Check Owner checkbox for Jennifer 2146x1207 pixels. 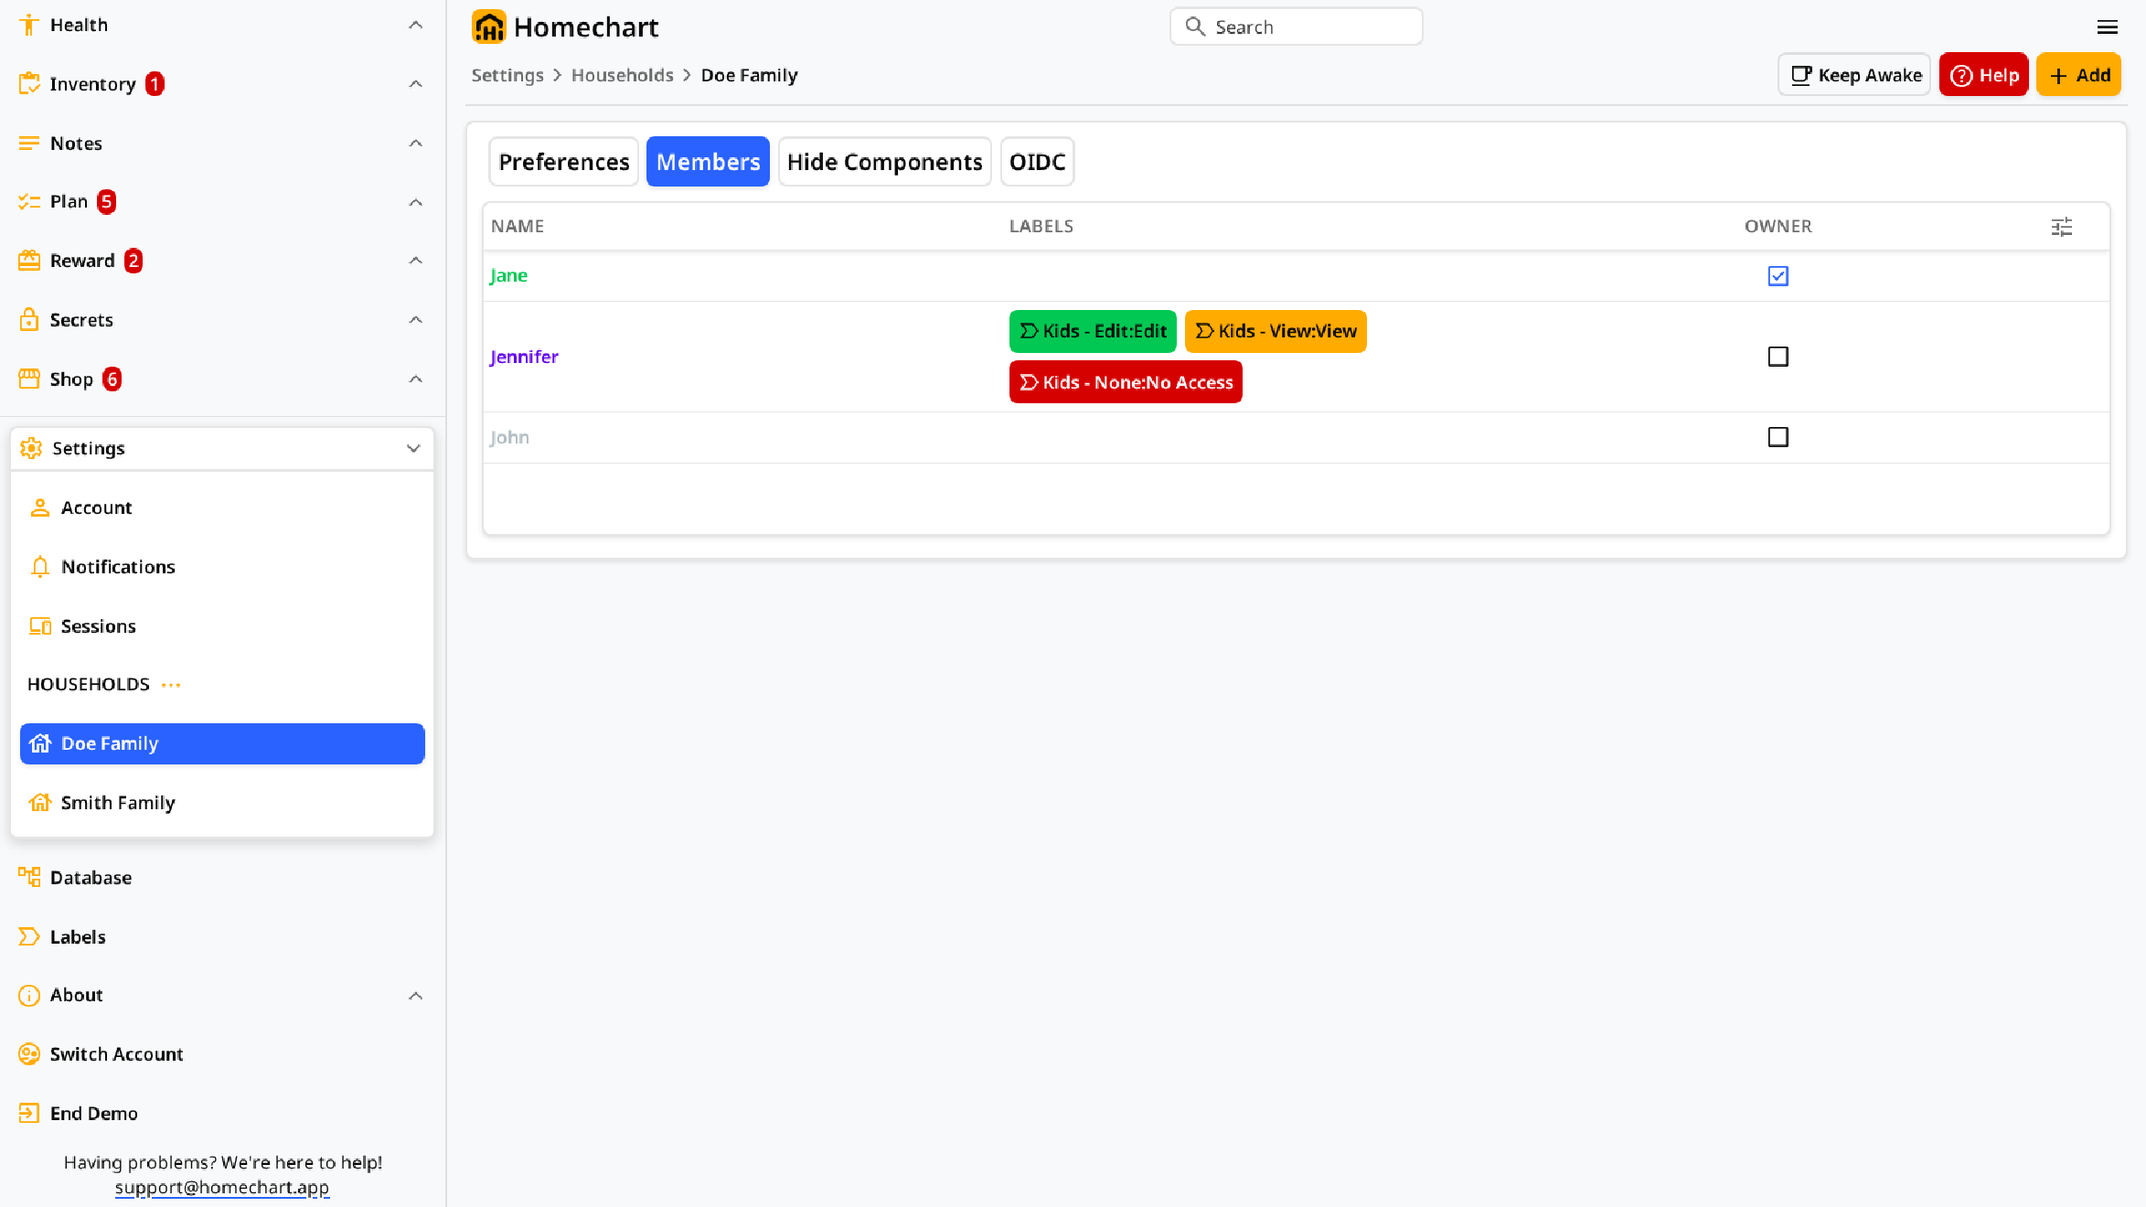(1778, 357)
